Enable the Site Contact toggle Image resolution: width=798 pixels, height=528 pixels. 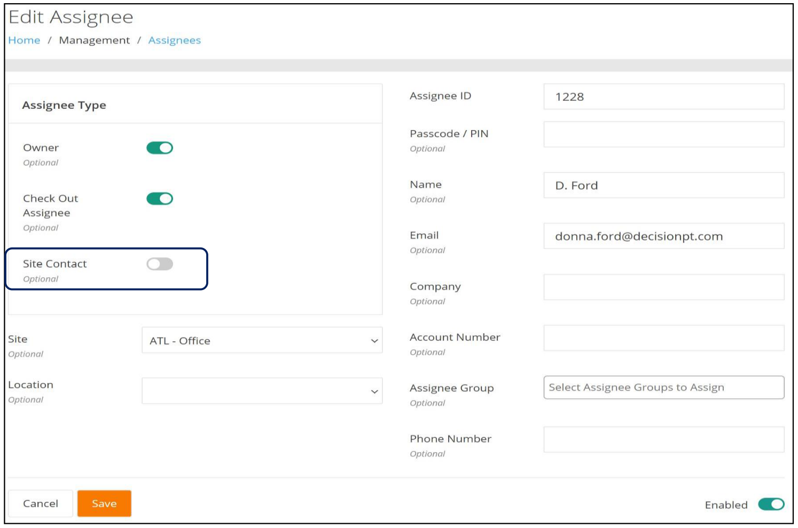click(x=160, y=264)
